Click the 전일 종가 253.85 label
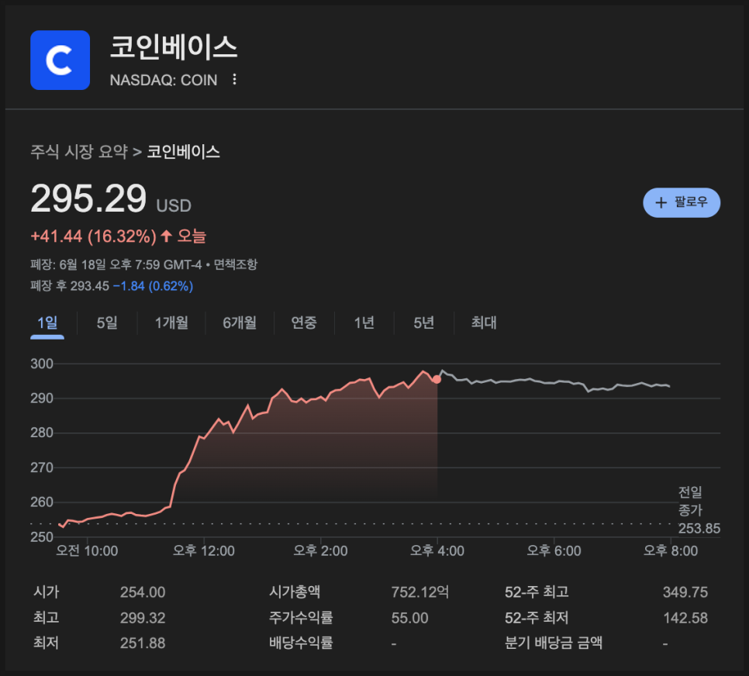This screenshot has height=676, width=749. (x=699, y=510)
